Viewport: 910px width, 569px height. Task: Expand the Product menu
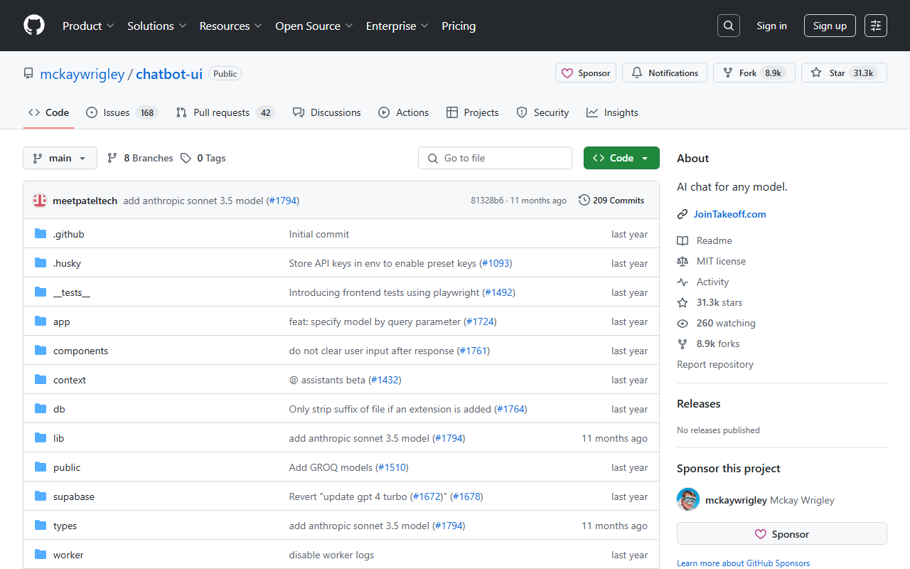coord(88,26)
